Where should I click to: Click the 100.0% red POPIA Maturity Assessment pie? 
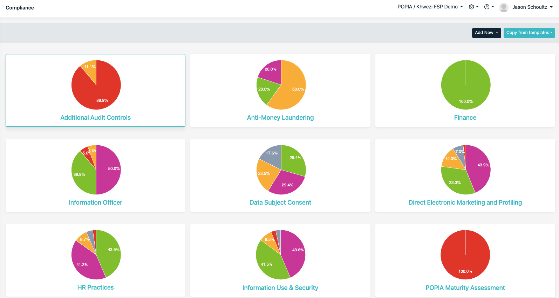tap(465, 255)
